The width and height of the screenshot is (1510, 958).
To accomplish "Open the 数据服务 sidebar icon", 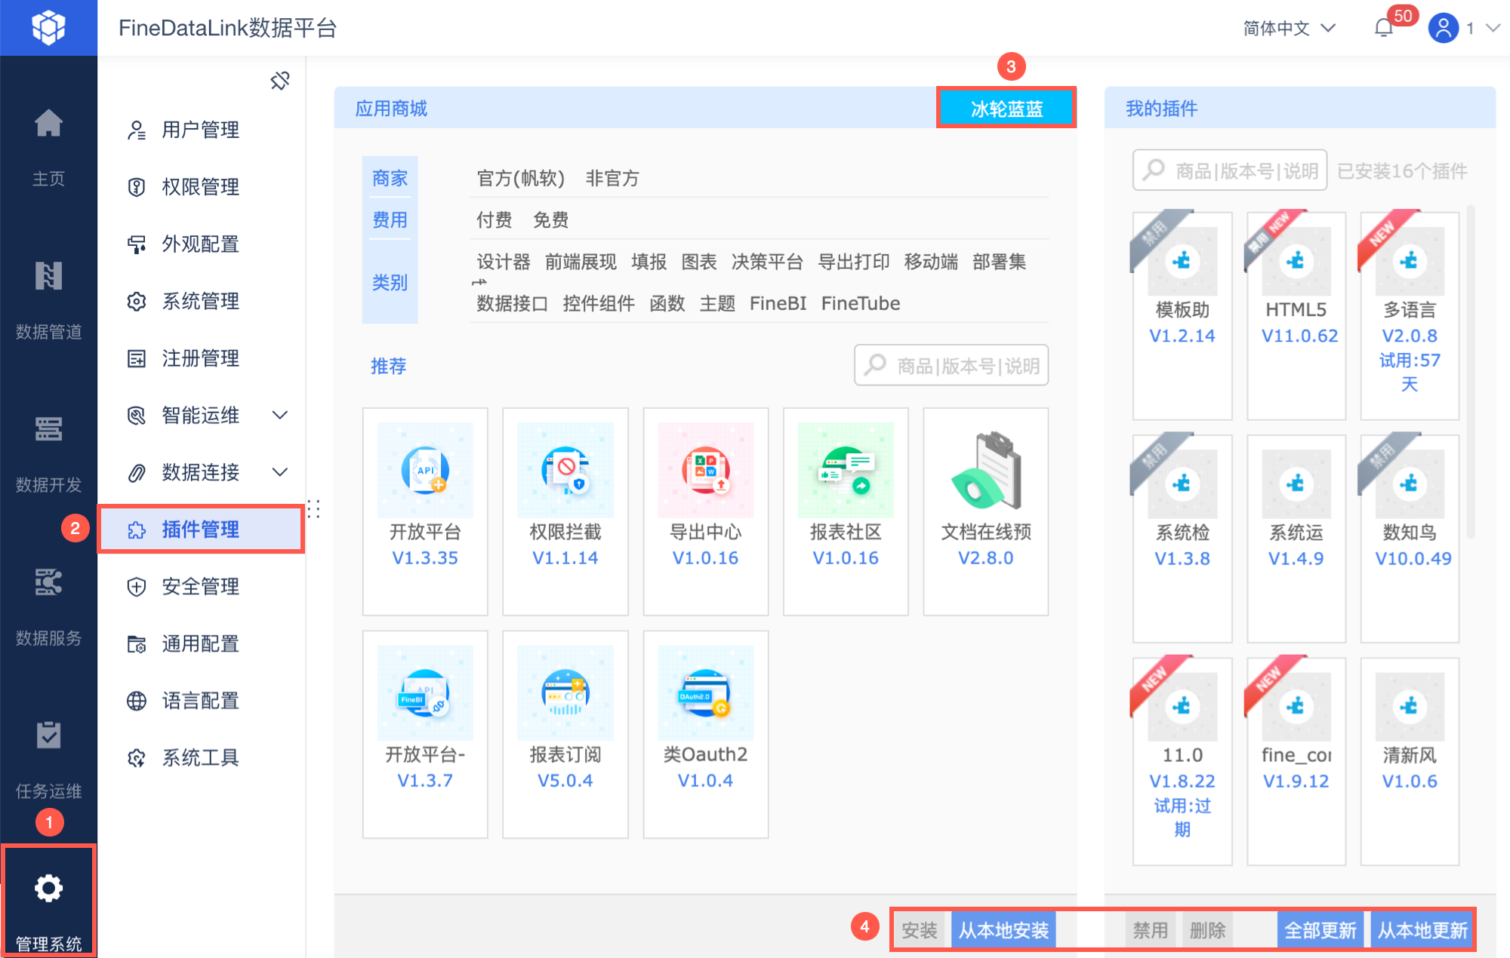I will pyautogui.click(x=48, y=582).
